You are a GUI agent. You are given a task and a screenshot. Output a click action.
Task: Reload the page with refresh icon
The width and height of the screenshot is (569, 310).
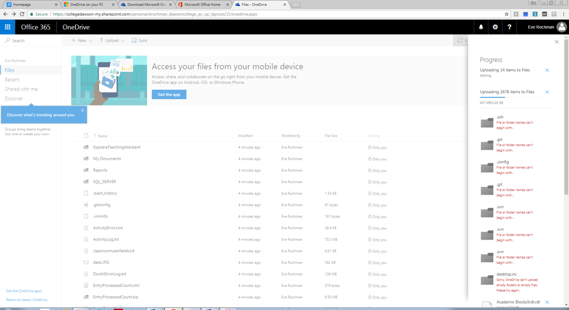pyautogui.click(x=22, y=14)
